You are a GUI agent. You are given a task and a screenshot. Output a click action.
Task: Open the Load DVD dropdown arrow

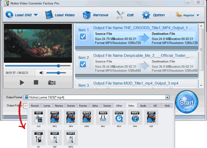tap(36, 15)
